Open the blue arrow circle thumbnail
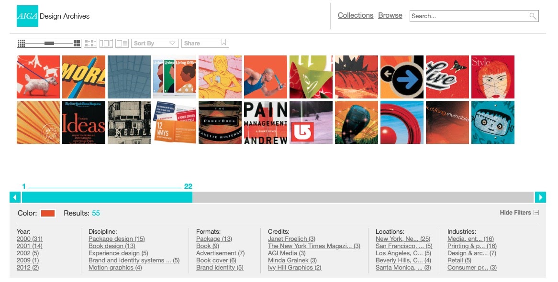The image size is (558, 282). [x=402, y=77]
